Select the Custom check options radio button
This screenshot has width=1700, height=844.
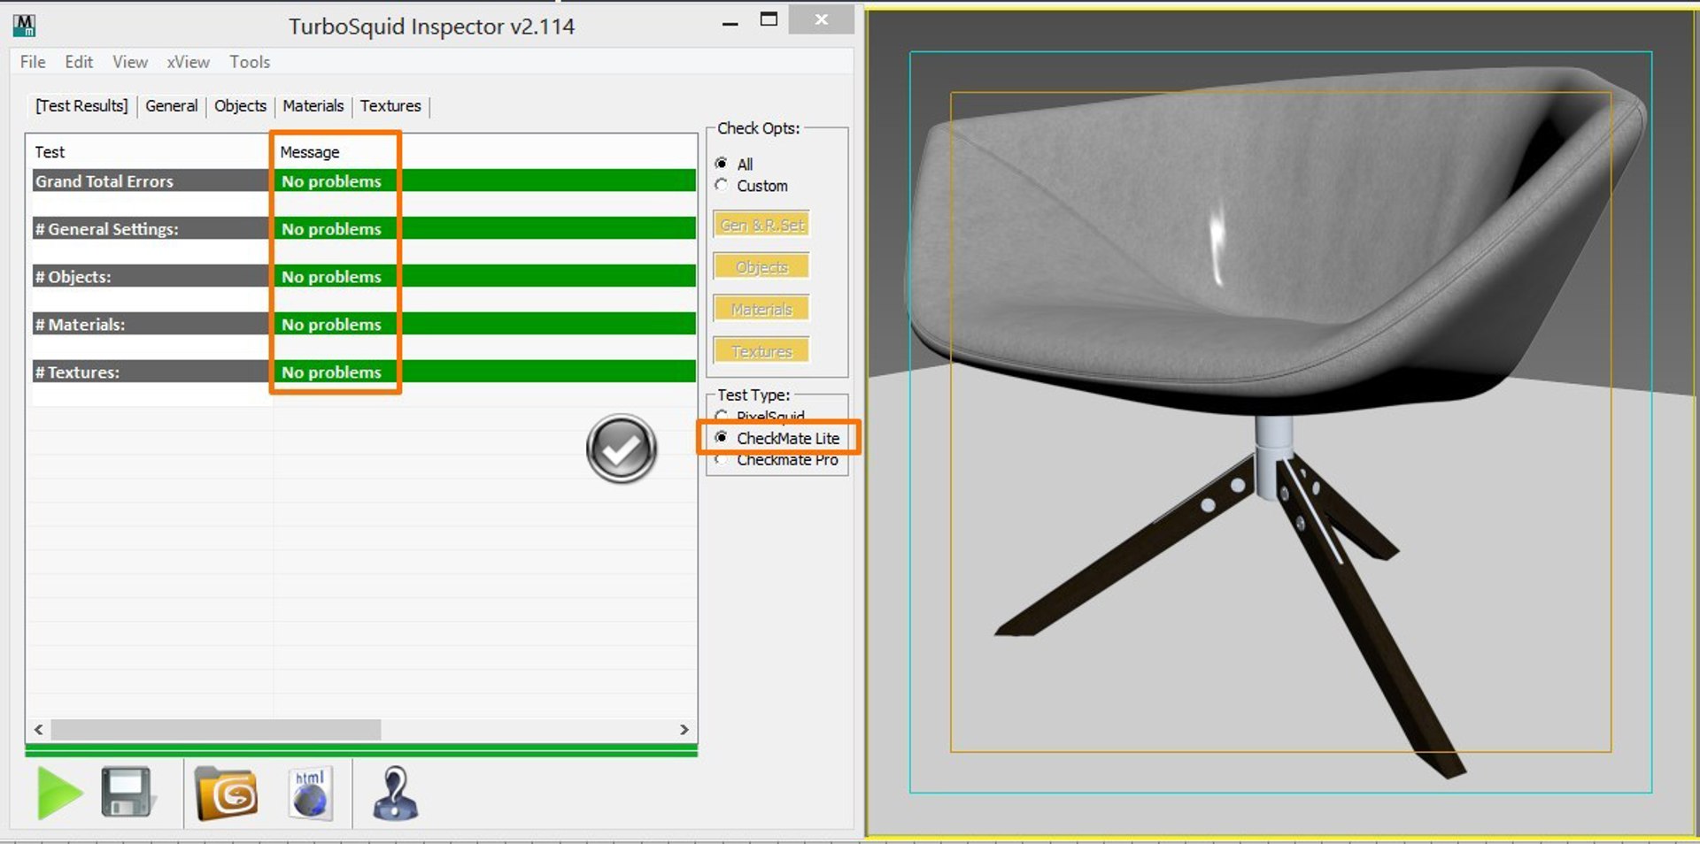[722, 185]
